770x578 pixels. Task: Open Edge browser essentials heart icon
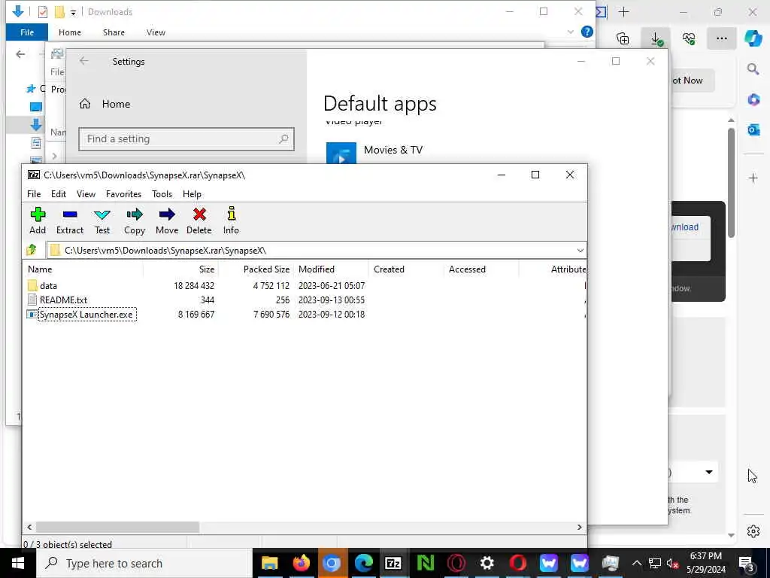point(689,39)
